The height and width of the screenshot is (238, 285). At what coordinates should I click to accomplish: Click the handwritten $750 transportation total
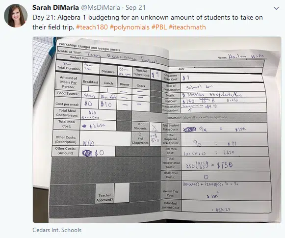pos(225,165)
